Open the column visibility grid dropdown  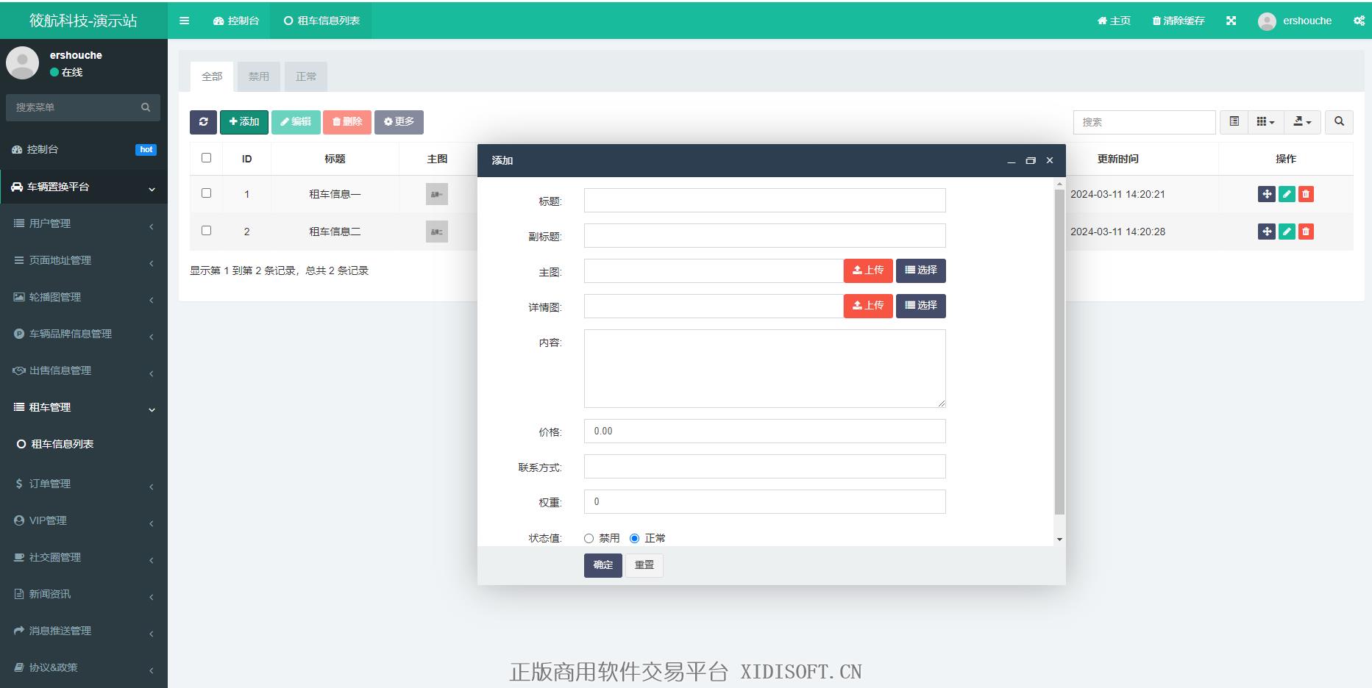1265,122
